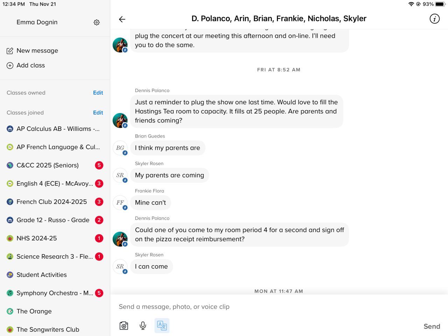Image resolution: width=448 pixels, height=336 pixels.
Task: Select NHS 2024-25 from the sidebar
Action: [37, 238]
